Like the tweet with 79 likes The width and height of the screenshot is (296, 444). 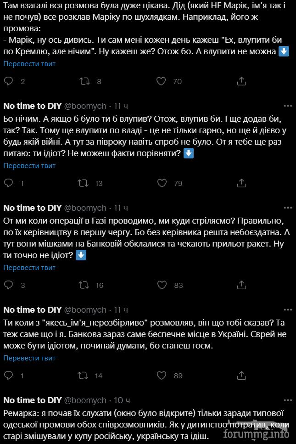[162, 183]
